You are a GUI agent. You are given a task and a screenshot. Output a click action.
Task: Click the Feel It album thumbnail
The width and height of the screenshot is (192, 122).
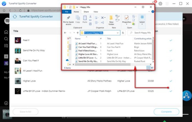[x=18, y=40]
